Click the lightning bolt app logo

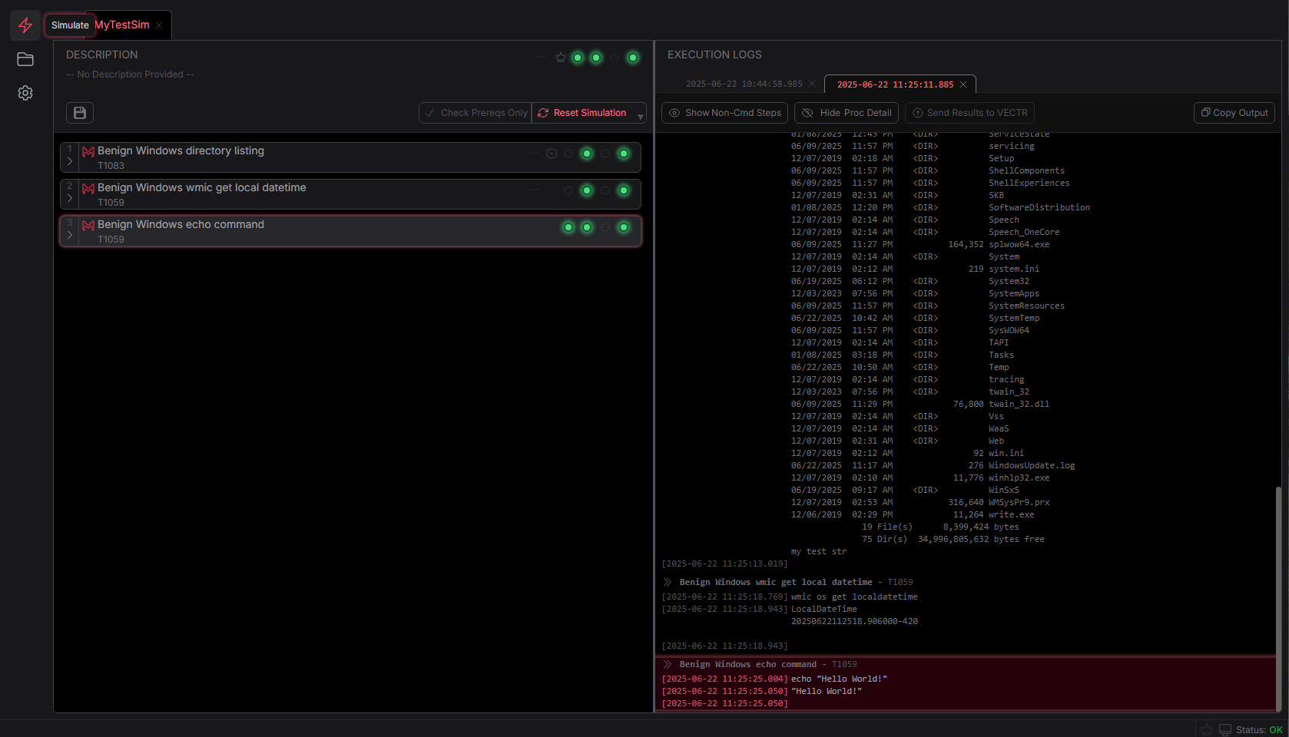[x=25, y=25]
